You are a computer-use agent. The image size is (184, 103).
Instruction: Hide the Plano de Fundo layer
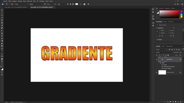[156, 72]
